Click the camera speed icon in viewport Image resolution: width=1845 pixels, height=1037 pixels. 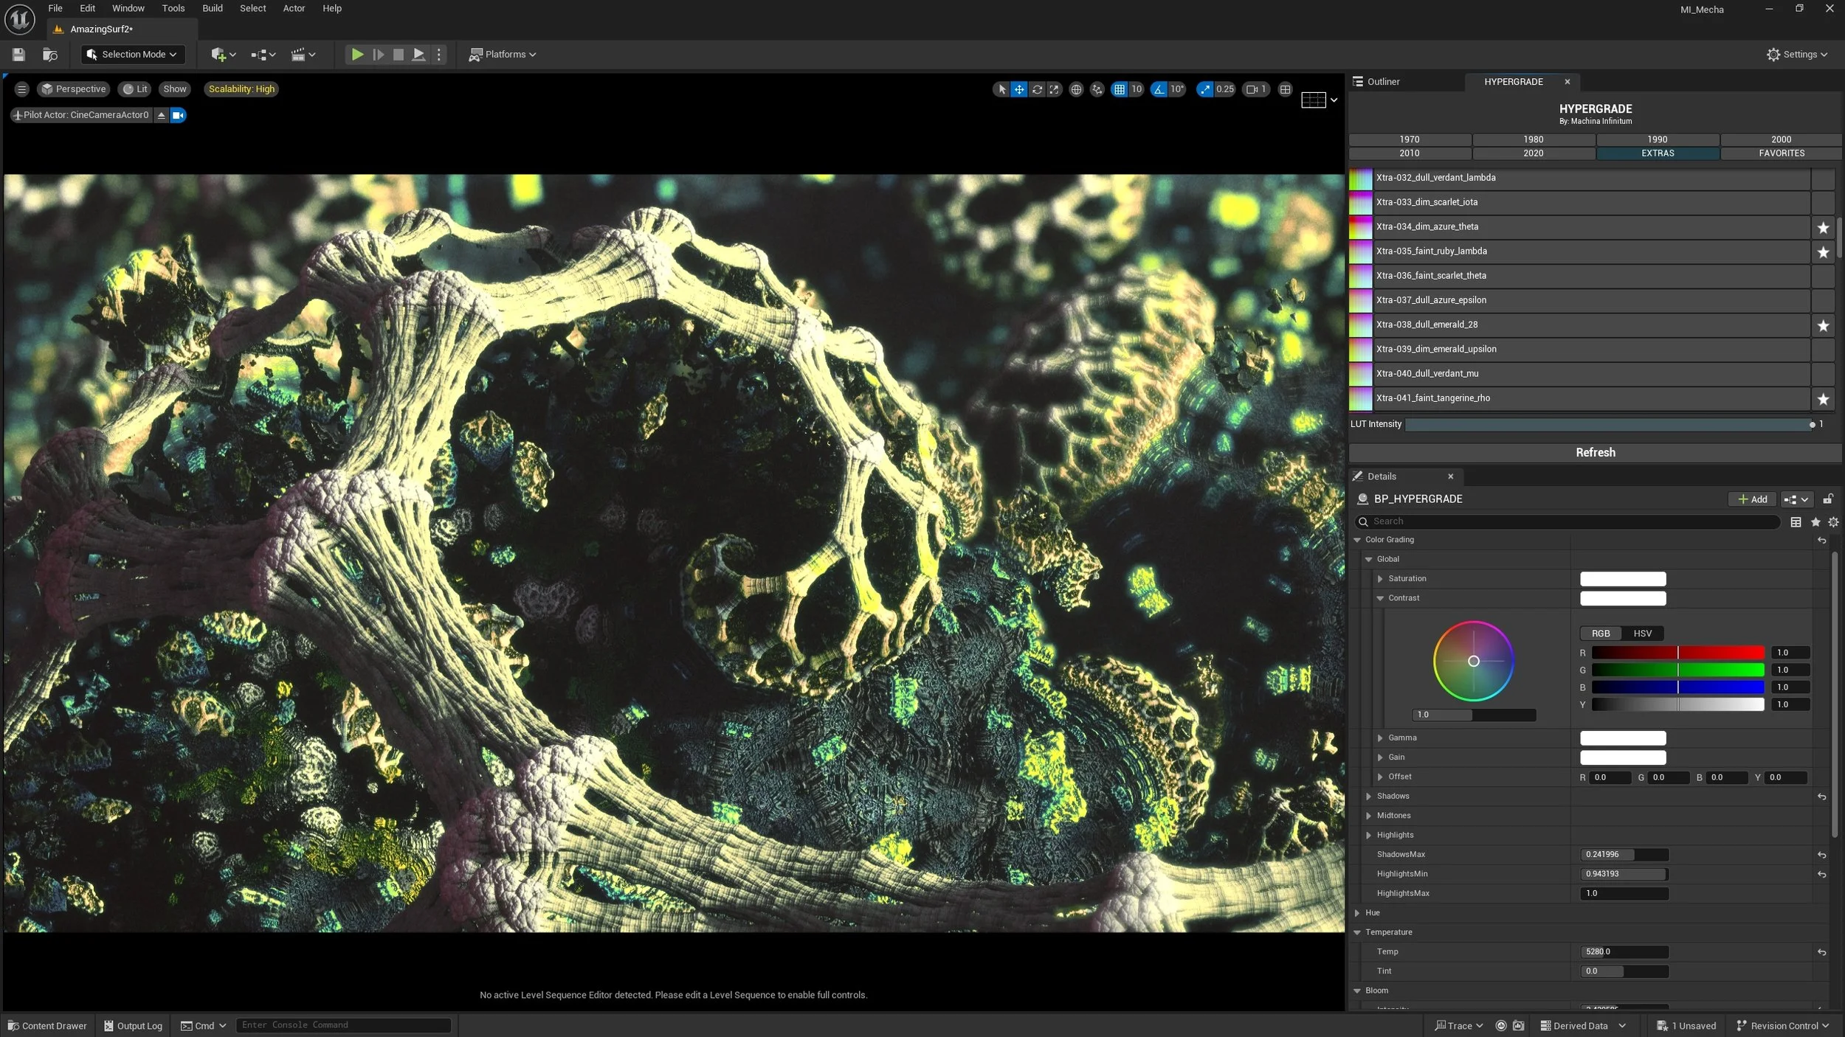(x=1252, y=89)
